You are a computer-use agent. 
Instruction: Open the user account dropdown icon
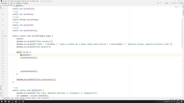158,3
